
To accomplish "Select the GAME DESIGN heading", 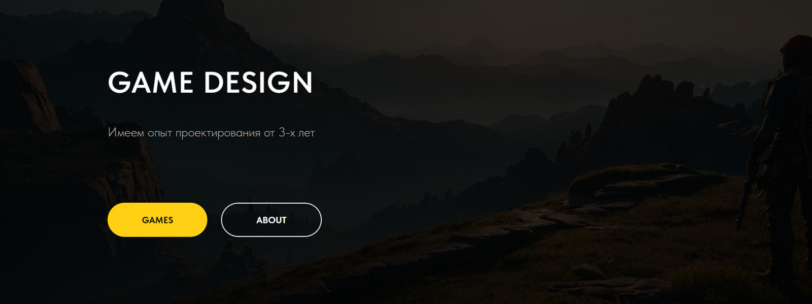I will tap(210, 83).
